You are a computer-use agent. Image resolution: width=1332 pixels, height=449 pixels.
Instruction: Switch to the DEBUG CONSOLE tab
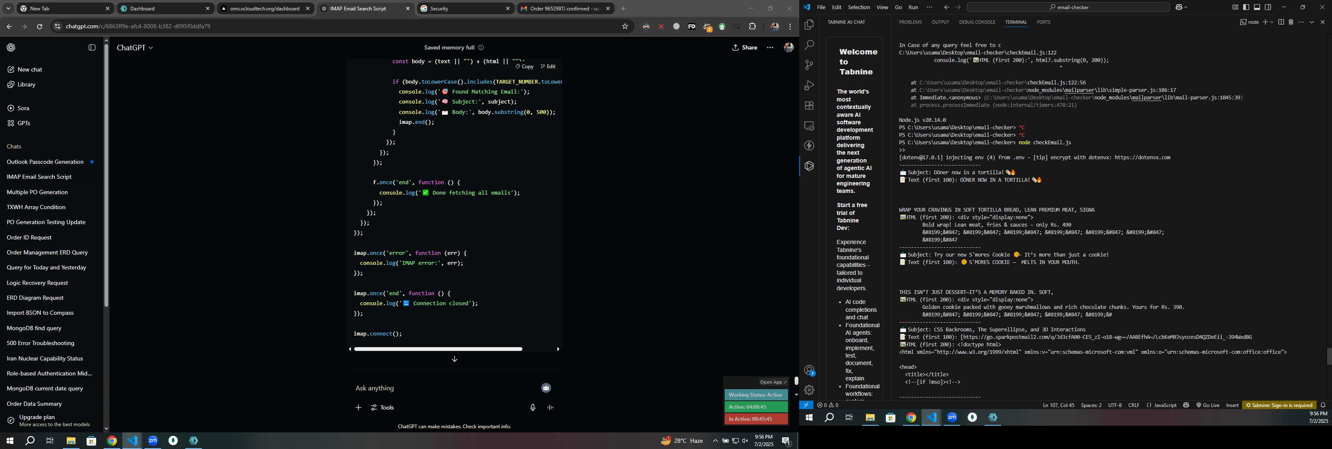click(x=977, y=22)
